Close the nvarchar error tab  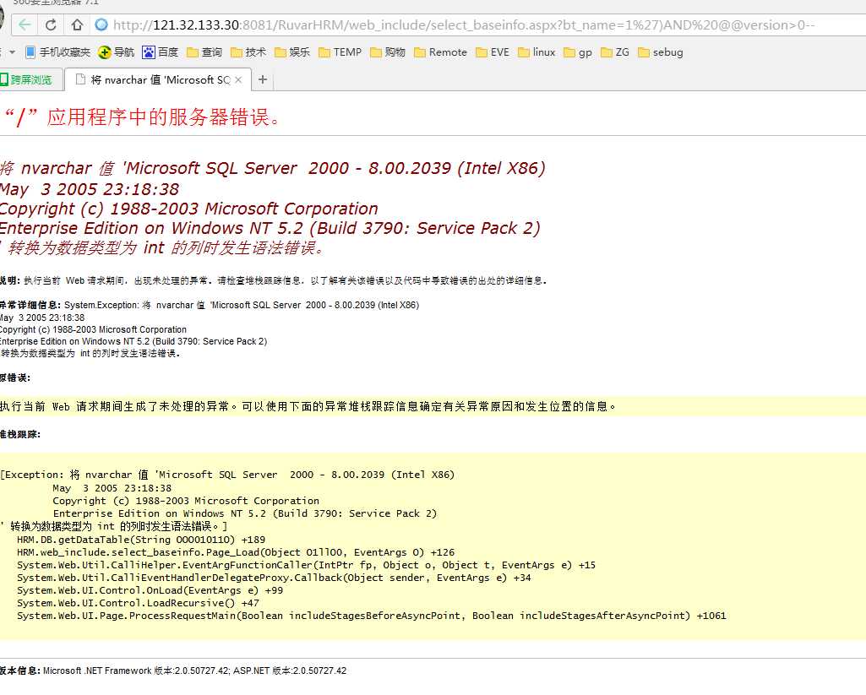(238, 80)
